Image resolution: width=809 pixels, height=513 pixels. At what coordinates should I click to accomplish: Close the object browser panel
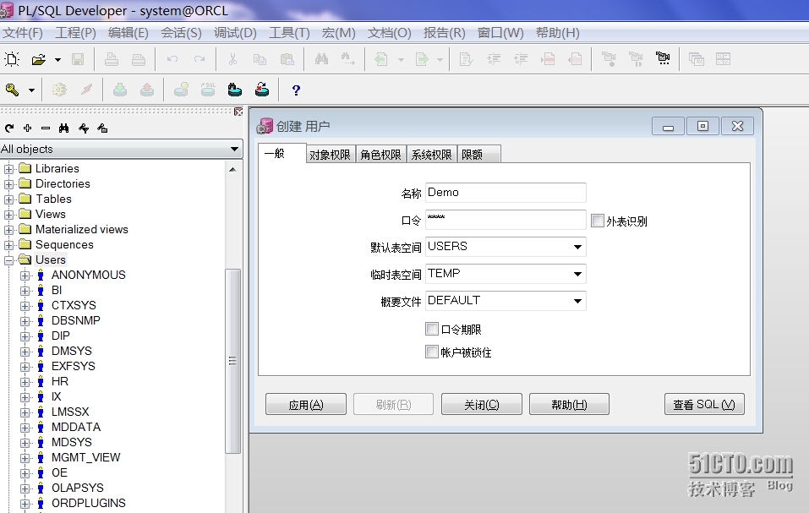tap(238, 112)
